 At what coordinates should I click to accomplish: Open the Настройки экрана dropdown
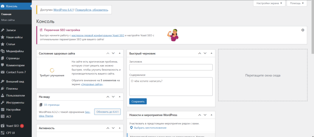pyautogui.click(x=269, y=3)
